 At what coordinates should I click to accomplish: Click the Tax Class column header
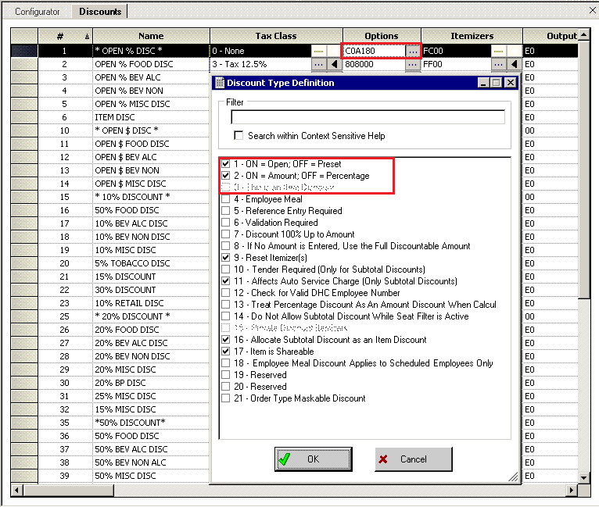coord(276,36)
